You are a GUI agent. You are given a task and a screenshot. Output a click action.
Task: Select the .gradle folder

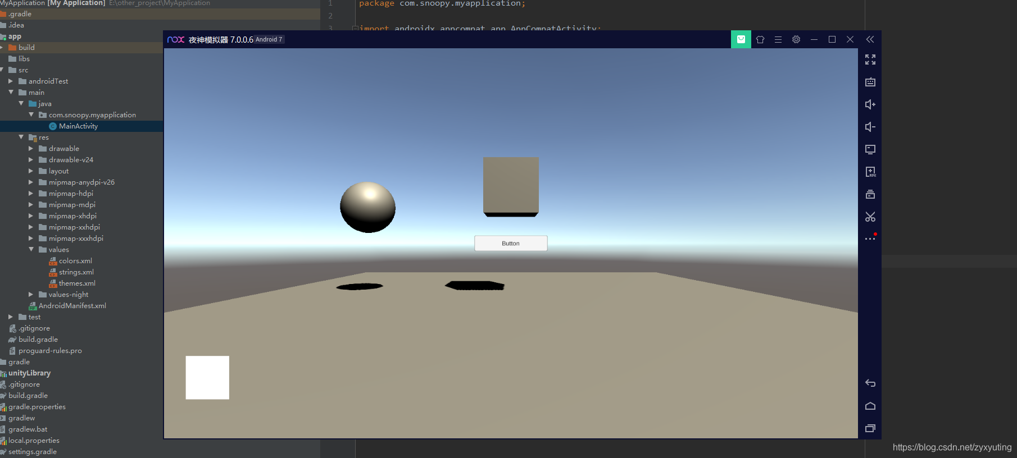(x=20, y=14)
